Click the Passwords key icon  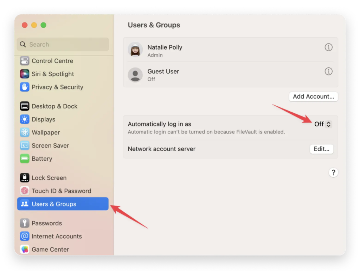pyautogui.click(x=25, y=223)
